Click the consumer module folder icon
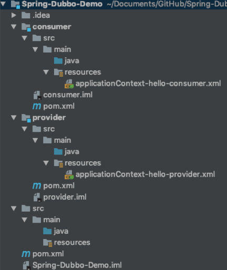Screen dimensions: 227x270 (x=26, y=27)
